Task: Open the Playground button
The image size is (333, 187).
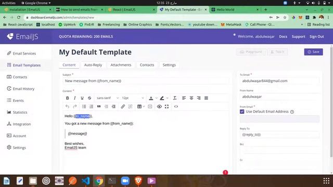Action: point(251,52)
